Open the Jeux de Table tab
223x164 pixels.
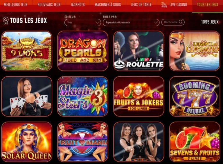pos(141,5)
